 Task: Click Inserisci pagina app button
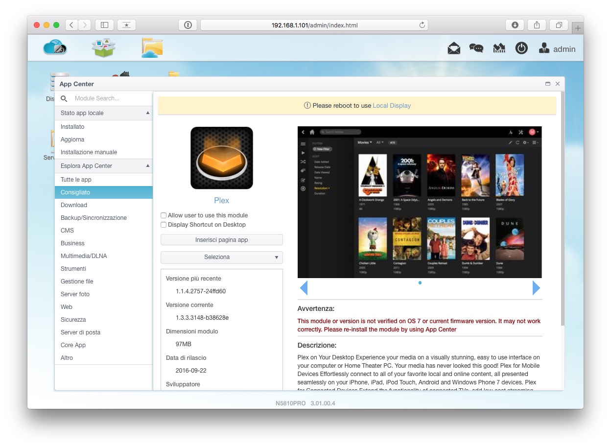tap(222, 240)
